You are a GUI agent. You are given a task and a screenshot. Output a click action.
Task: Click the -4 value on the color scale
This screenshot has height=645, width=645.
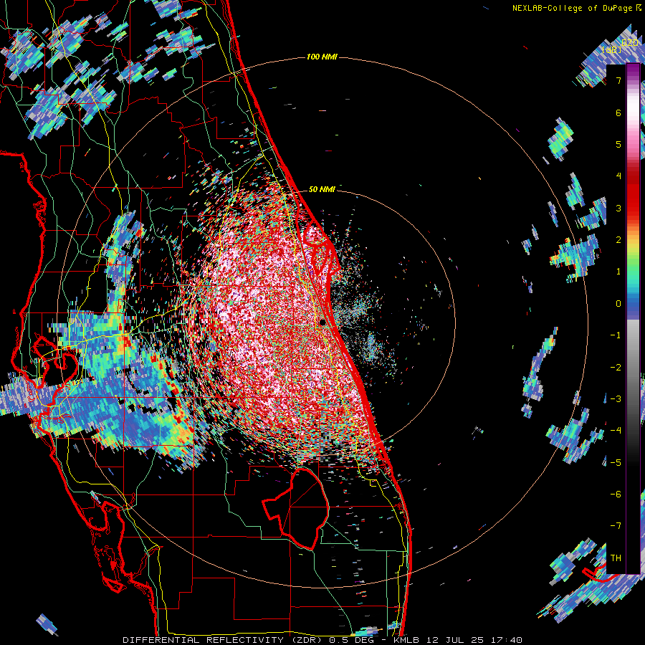pos(616,430)
